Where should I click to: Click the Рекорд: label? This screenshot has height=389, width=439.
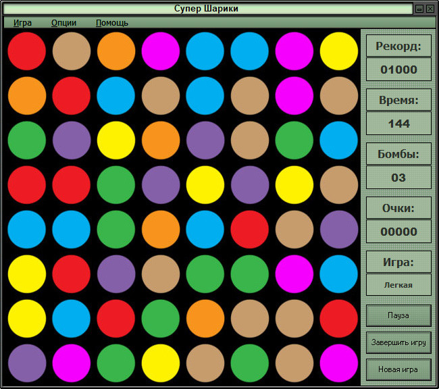tap(398, 46)
